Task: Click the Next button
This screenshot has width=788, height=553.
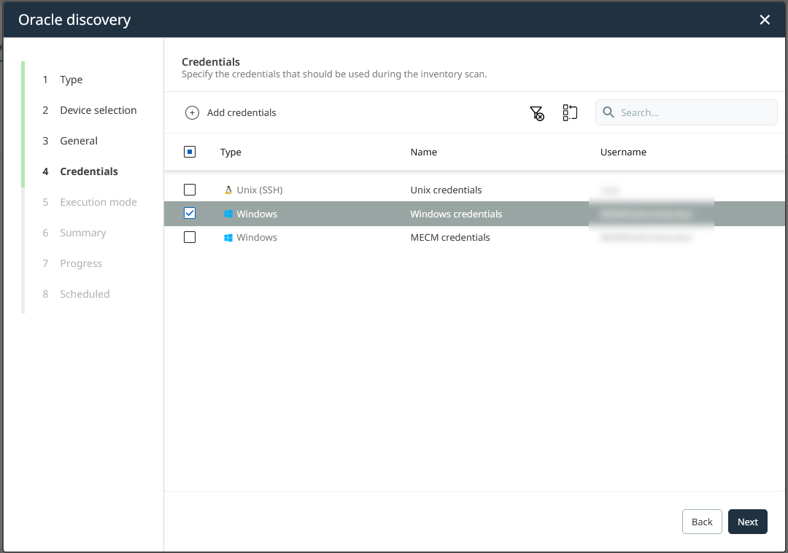Action: click(x=747, y=522)
